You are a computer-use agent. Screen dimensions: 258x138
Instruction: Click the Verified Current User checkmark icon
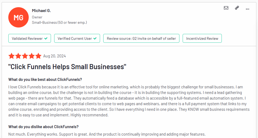pos(95,38)
